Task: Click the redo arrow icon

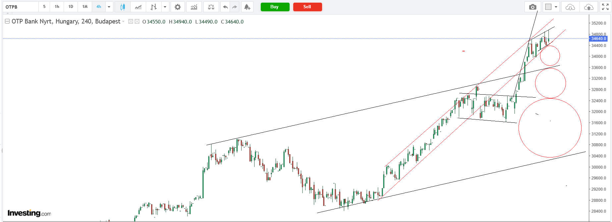Action: (235, 7)
